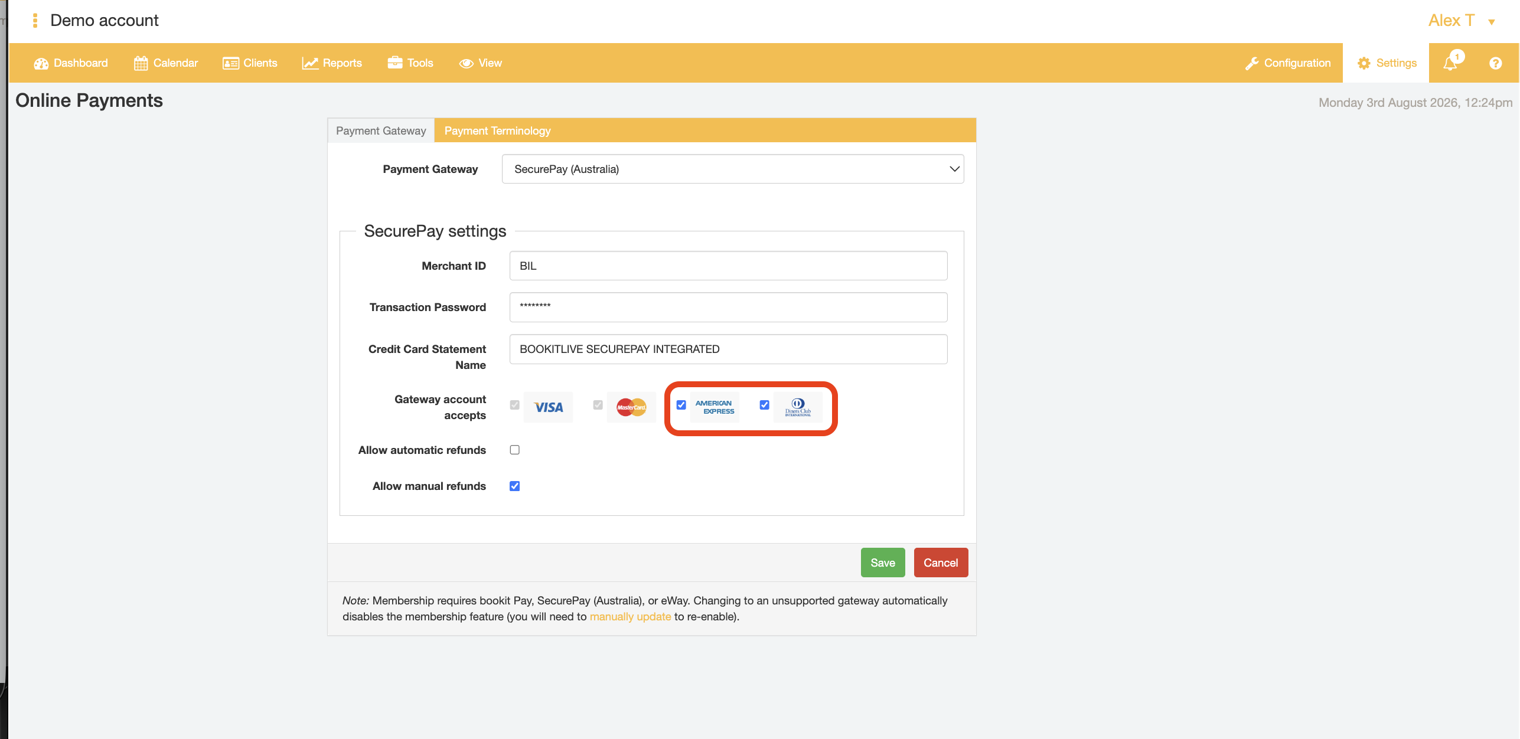Image resolution: width=1520 pixels, height=739 pixels.
Task: Open Reports via the chart icon
Action: (310, 63)
